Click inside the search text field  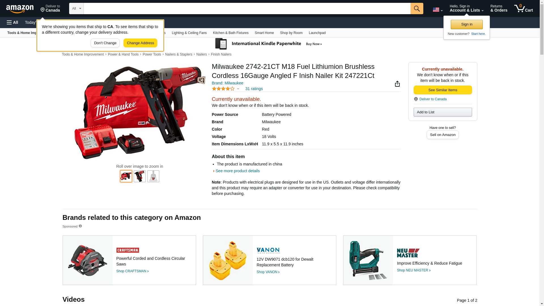pos(247,8)
